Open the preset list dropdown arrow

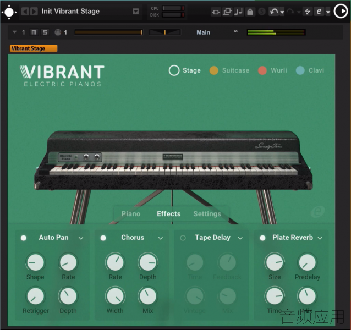click(x=136, y=11)
